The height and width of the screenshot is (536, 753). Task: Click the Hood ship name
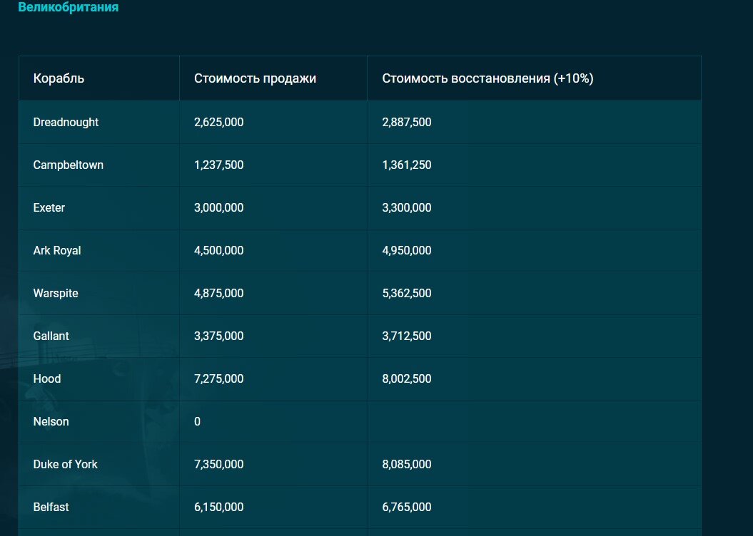pos(47,378)
